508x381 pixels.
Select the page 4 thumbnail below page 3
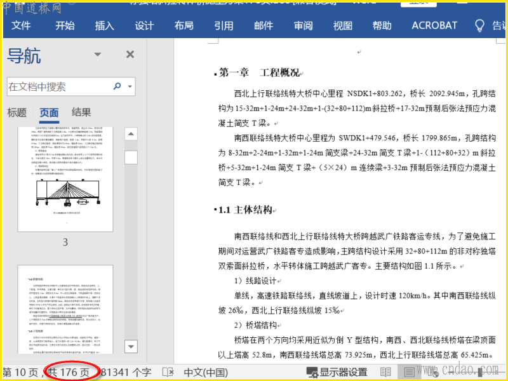(65, 309)
